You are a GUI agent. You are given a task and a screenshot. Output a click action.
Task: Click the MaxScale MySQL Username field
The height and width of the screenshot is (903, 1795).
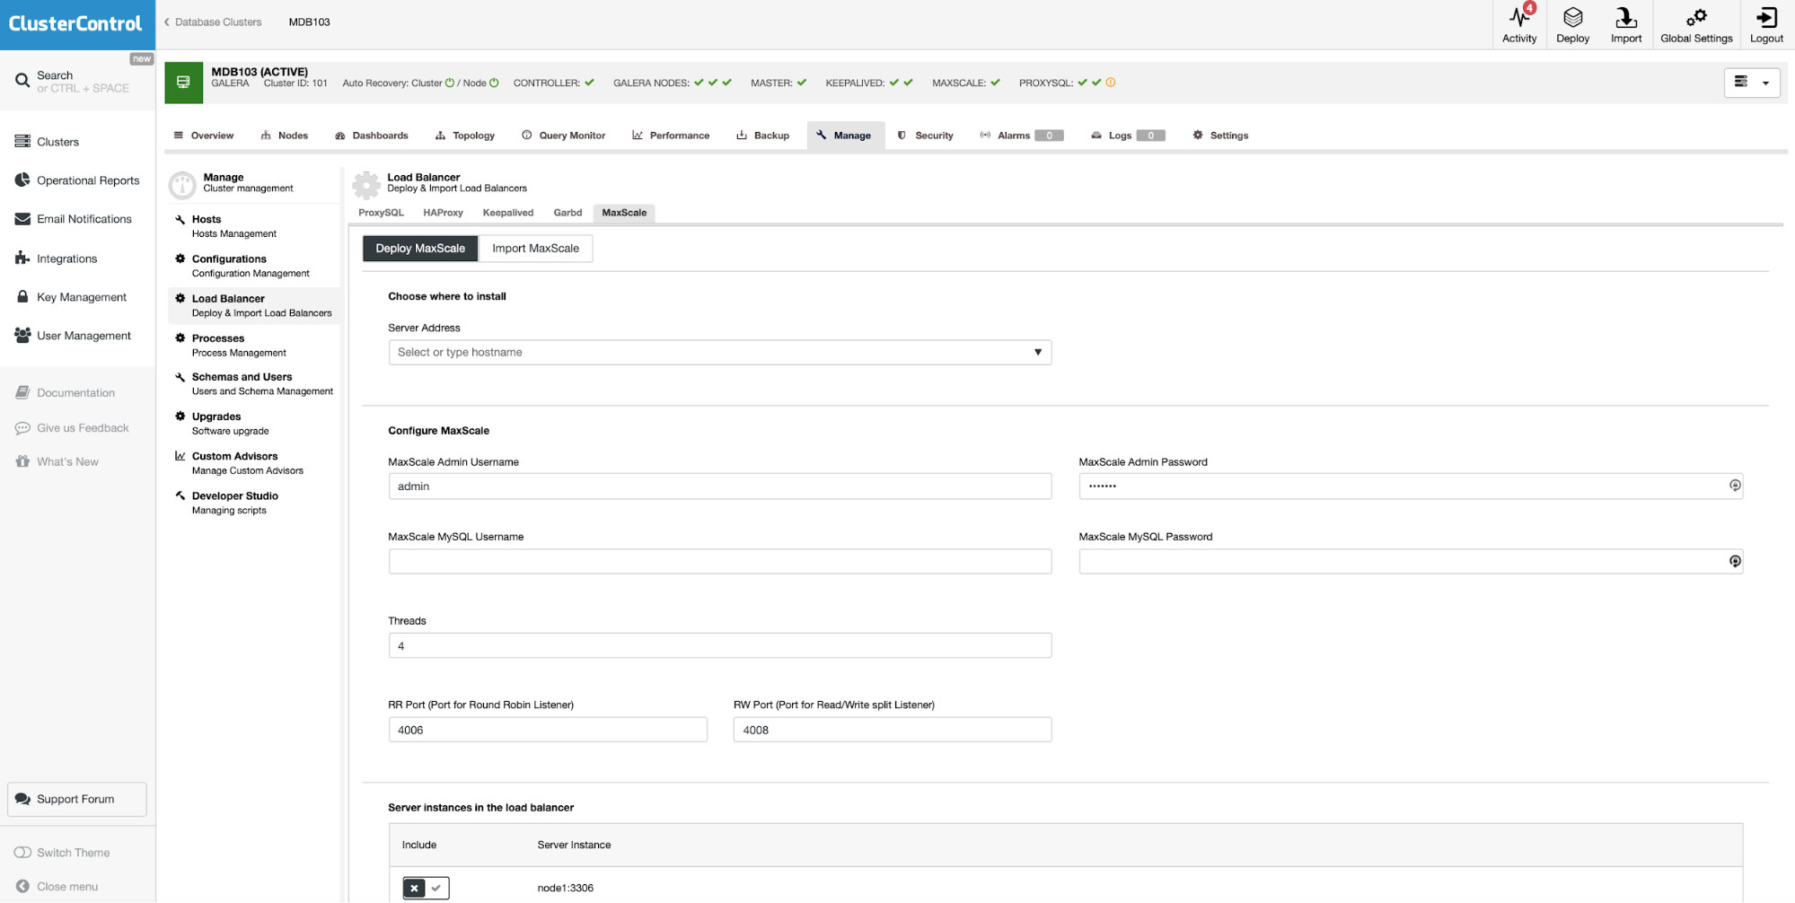(x=719, y=561)
